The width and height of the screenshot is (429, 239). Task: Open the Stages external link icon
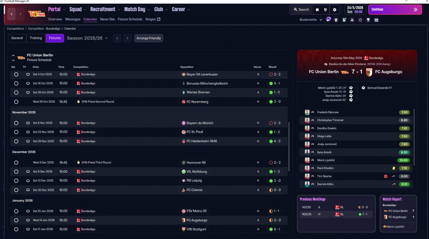click(x=159, y=19)
